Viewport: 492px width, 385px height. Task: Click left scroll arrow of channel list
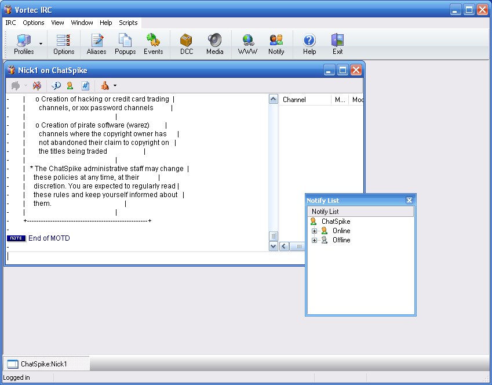(284, 246)
